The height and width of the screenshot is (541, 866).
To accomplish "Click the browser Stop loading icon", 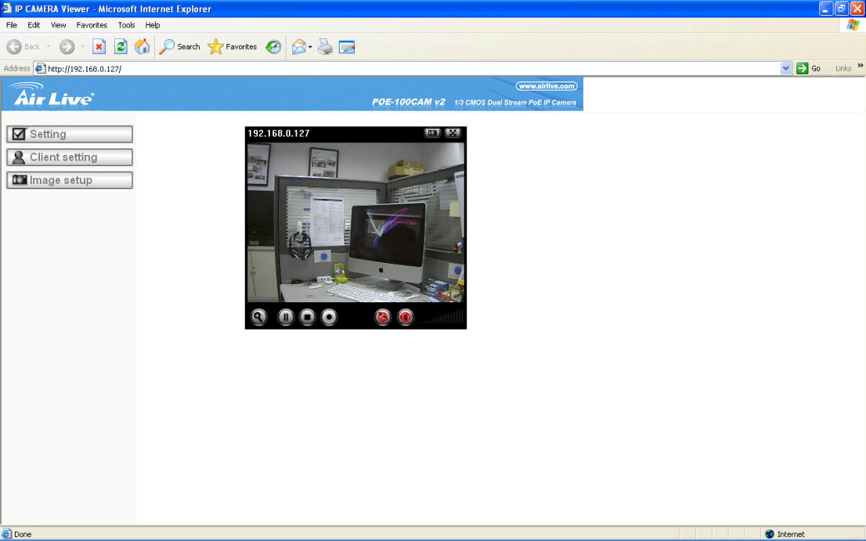I will tap(99, 47).
